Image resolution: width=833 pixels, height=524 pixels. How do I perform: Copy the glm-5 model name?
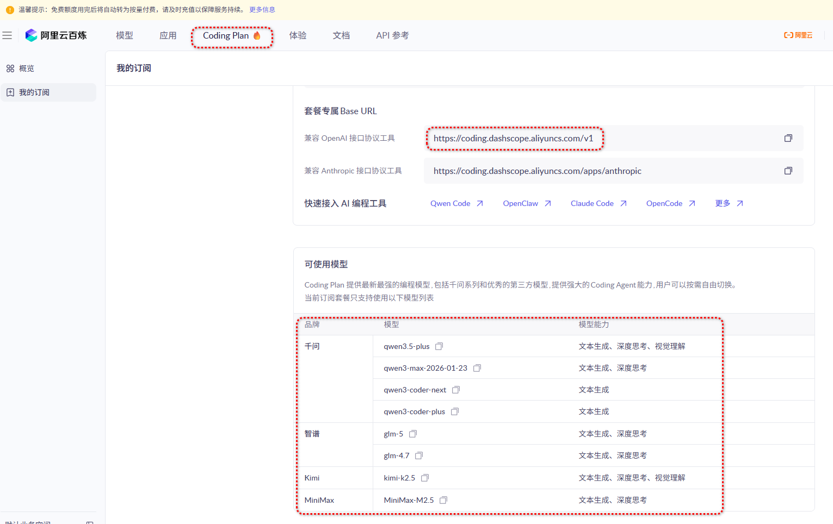tap(413, 433)
